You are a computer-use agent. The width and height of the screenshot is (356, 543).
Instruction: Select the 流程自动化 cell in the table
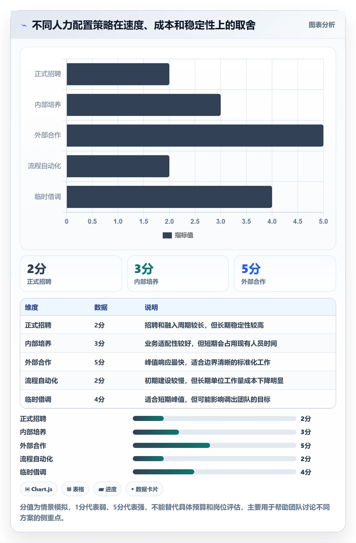click(x=41, y=381)
